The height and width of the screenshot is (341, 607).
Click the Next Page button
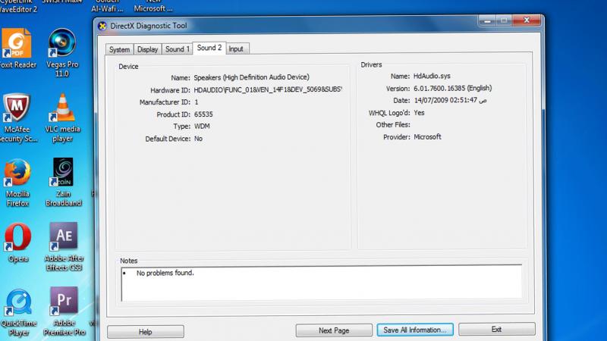(334, 330)
